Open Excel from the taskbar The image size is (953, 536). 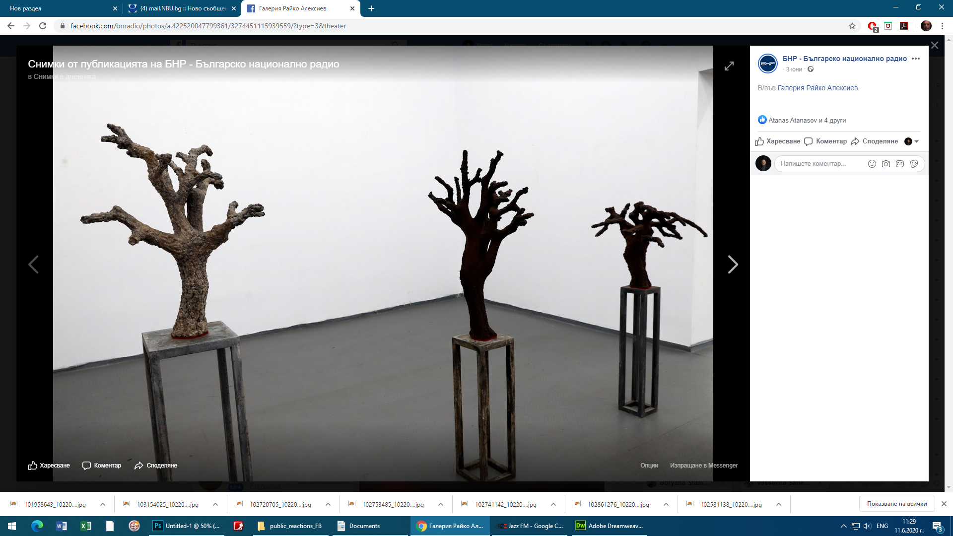(x=86, y=526)
